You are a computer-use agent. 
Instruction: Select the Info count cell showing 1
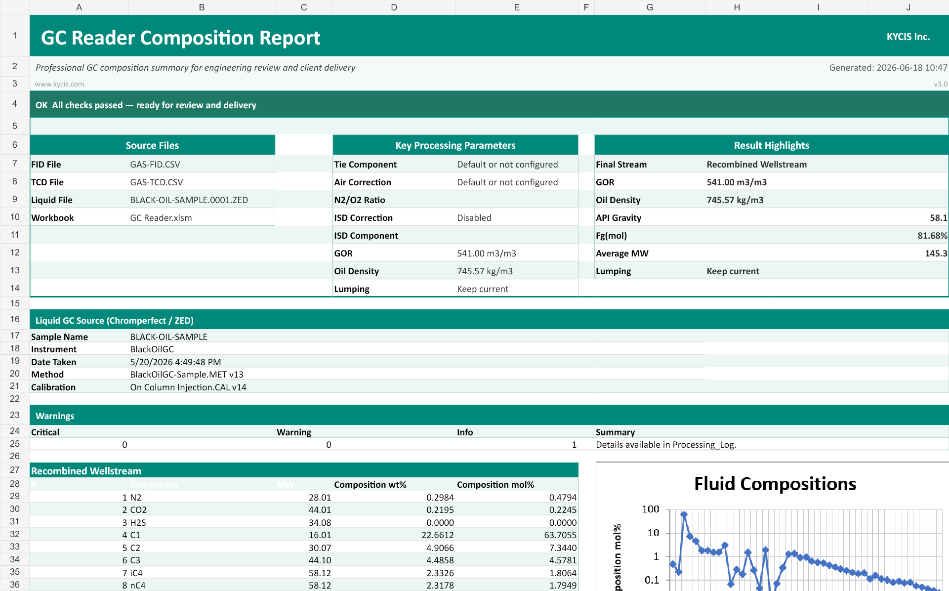coord(517,445)
